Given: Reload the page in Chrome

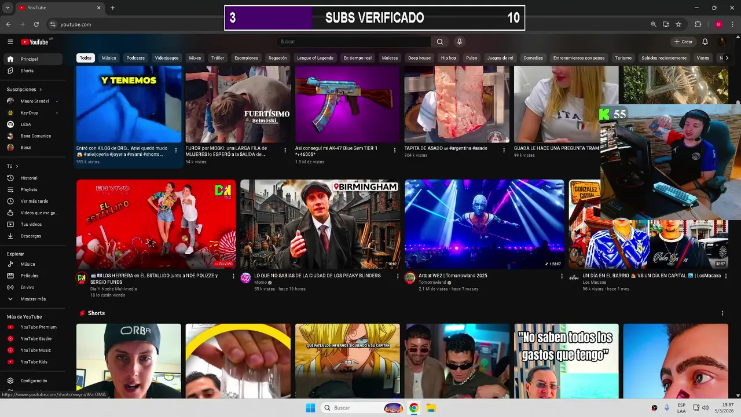Looking at the screenshot, I should tap(36, 24).
